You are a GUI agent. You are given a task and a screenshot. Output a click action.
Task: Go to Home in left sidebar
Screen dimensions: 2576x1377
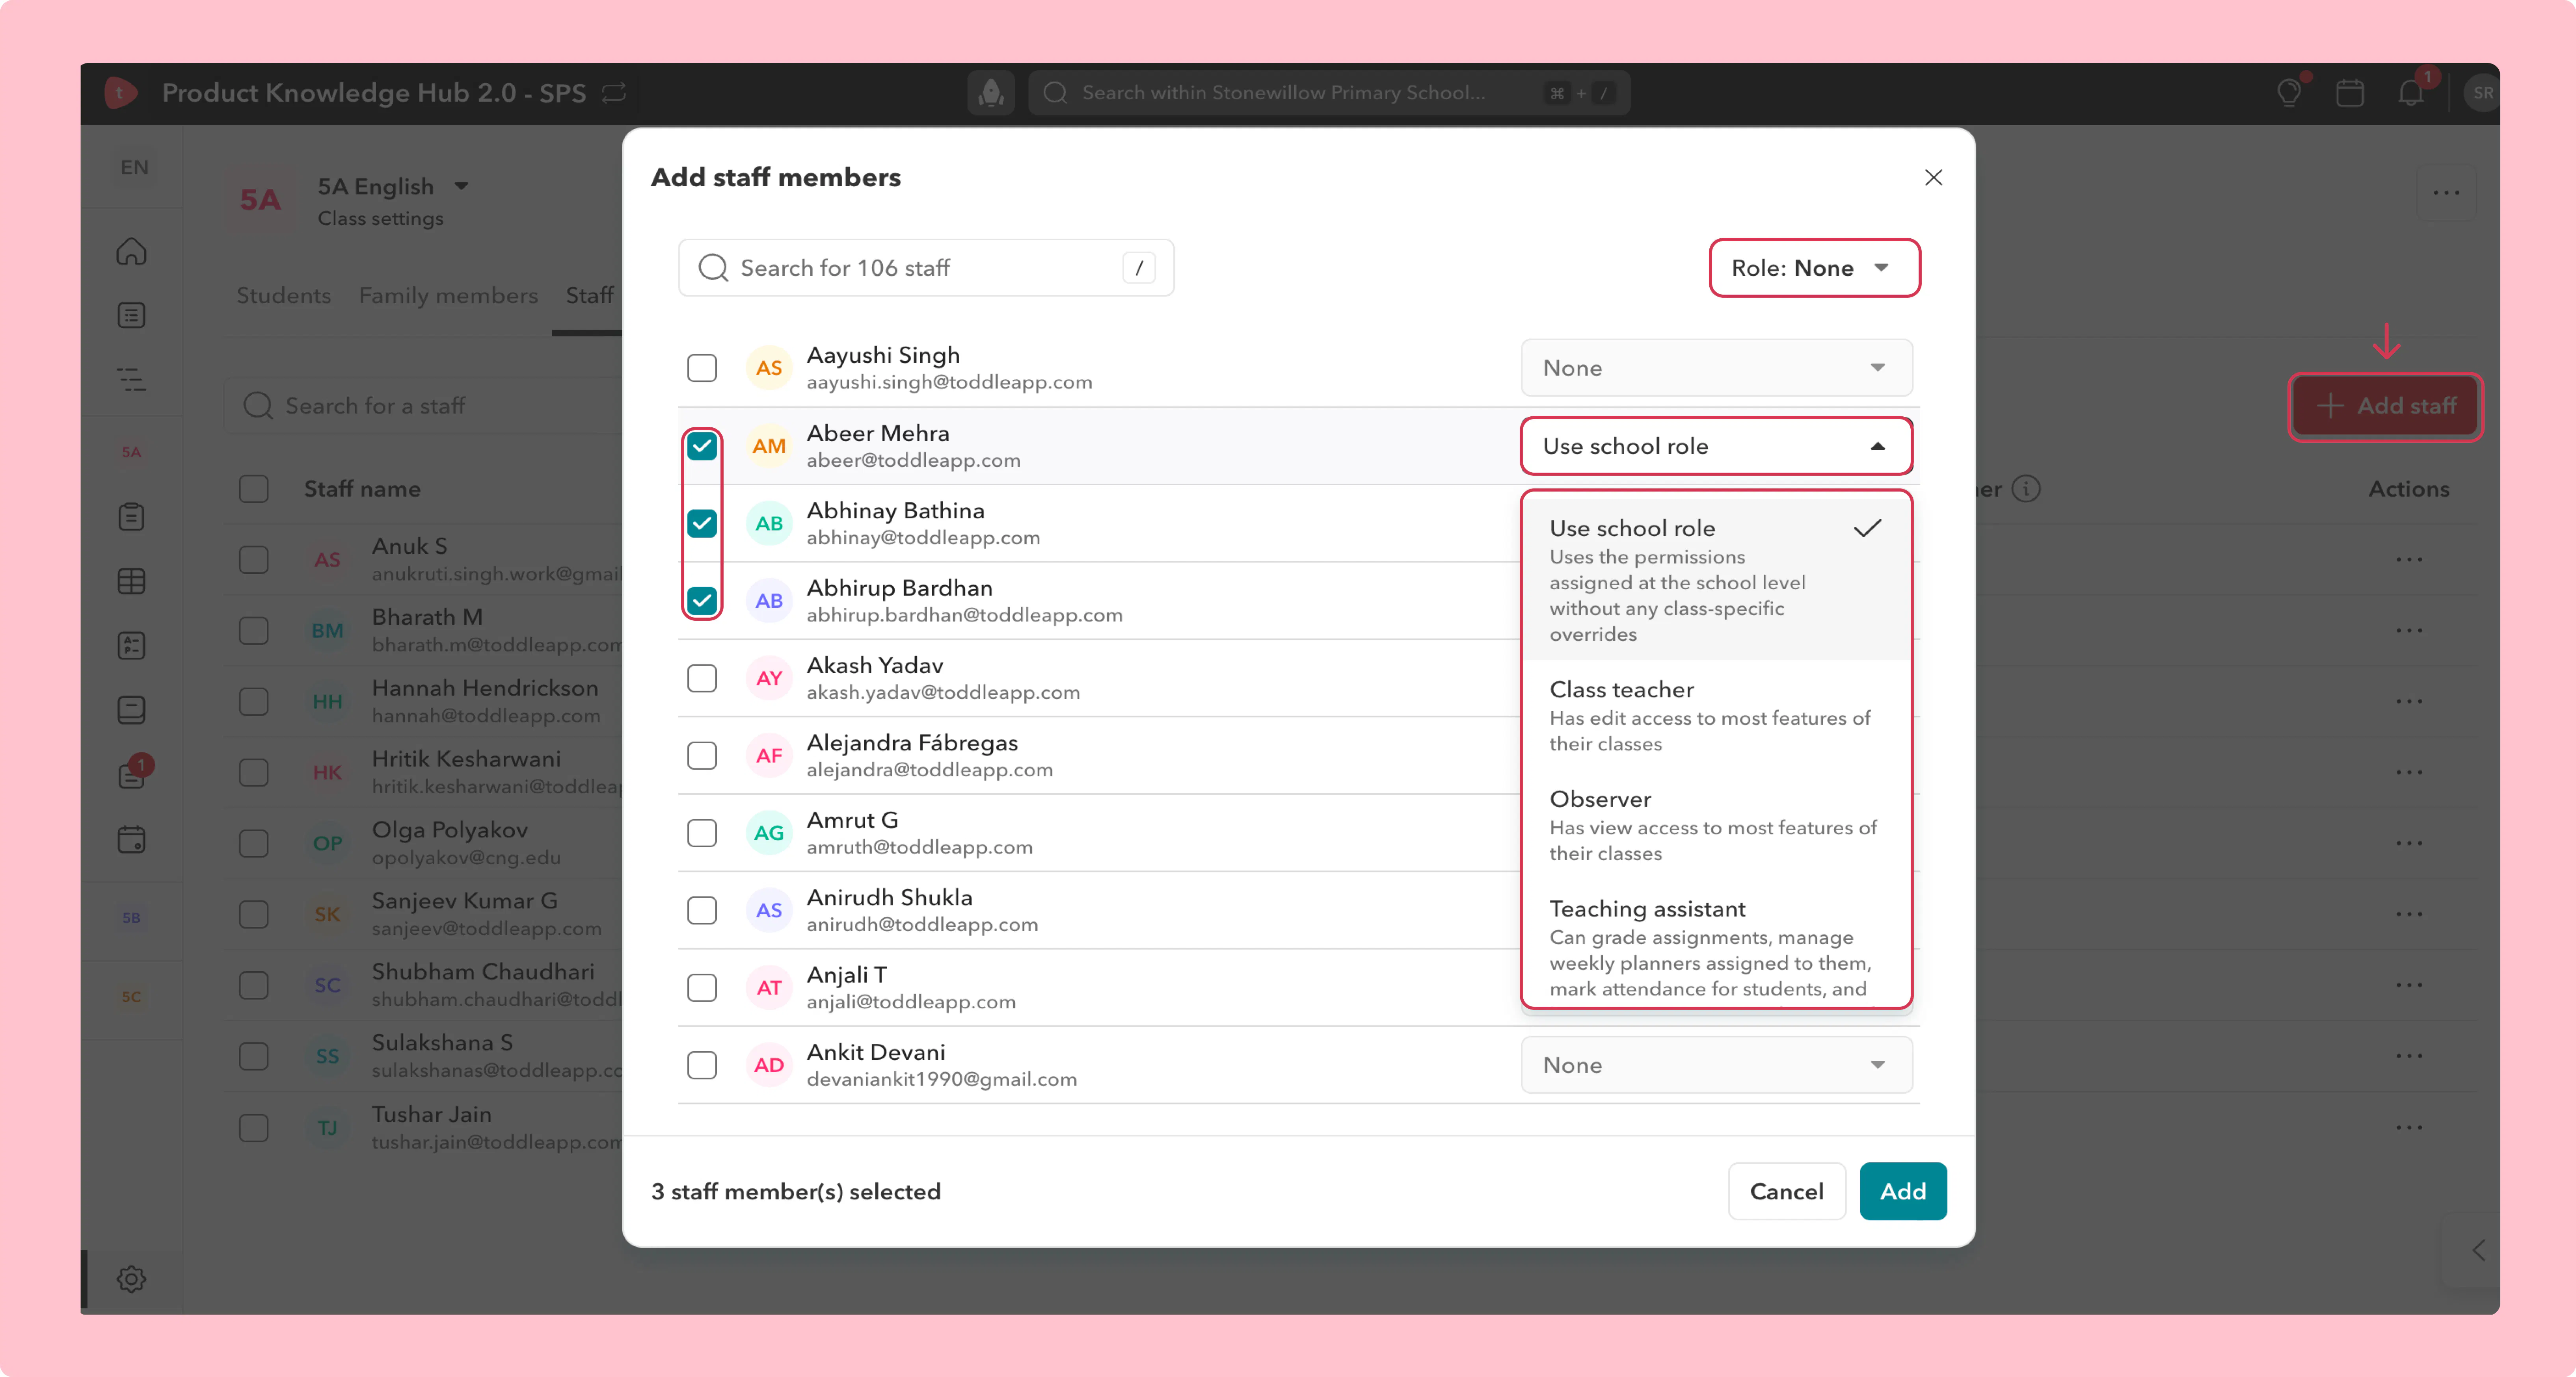(x=131, y=252)
